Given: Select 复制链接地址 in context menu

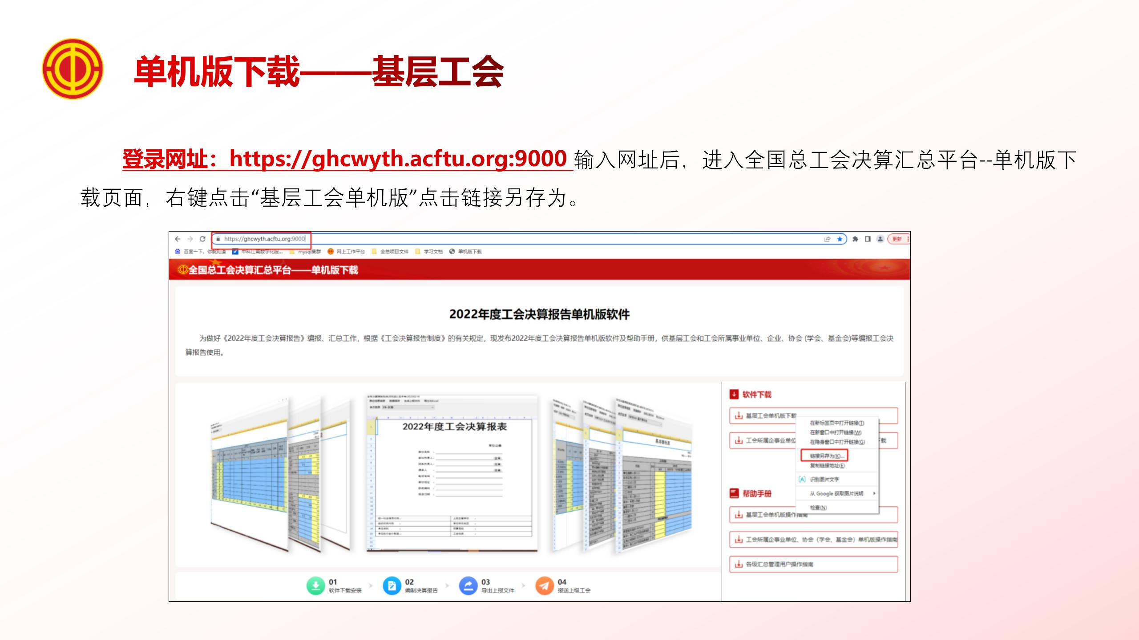Looking at the screenshot, I should coord(827,466).
